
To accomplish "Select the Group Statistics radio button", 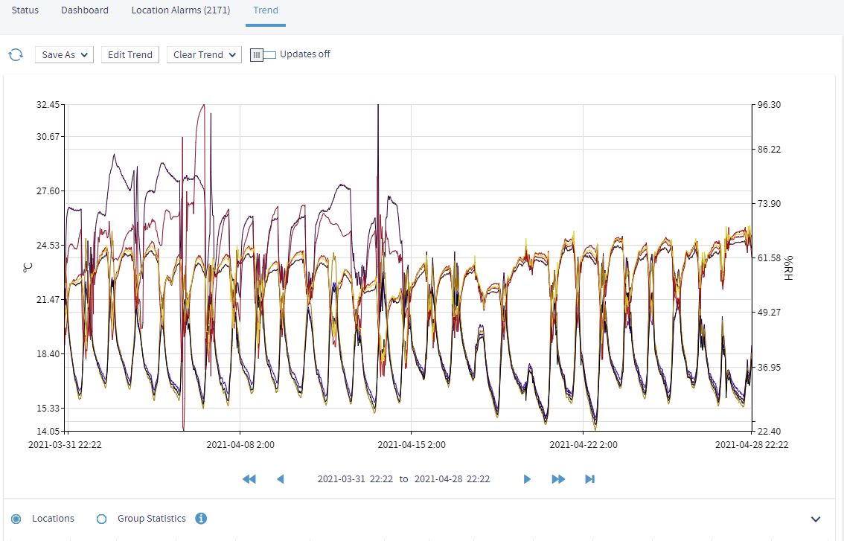I will 102,519.
